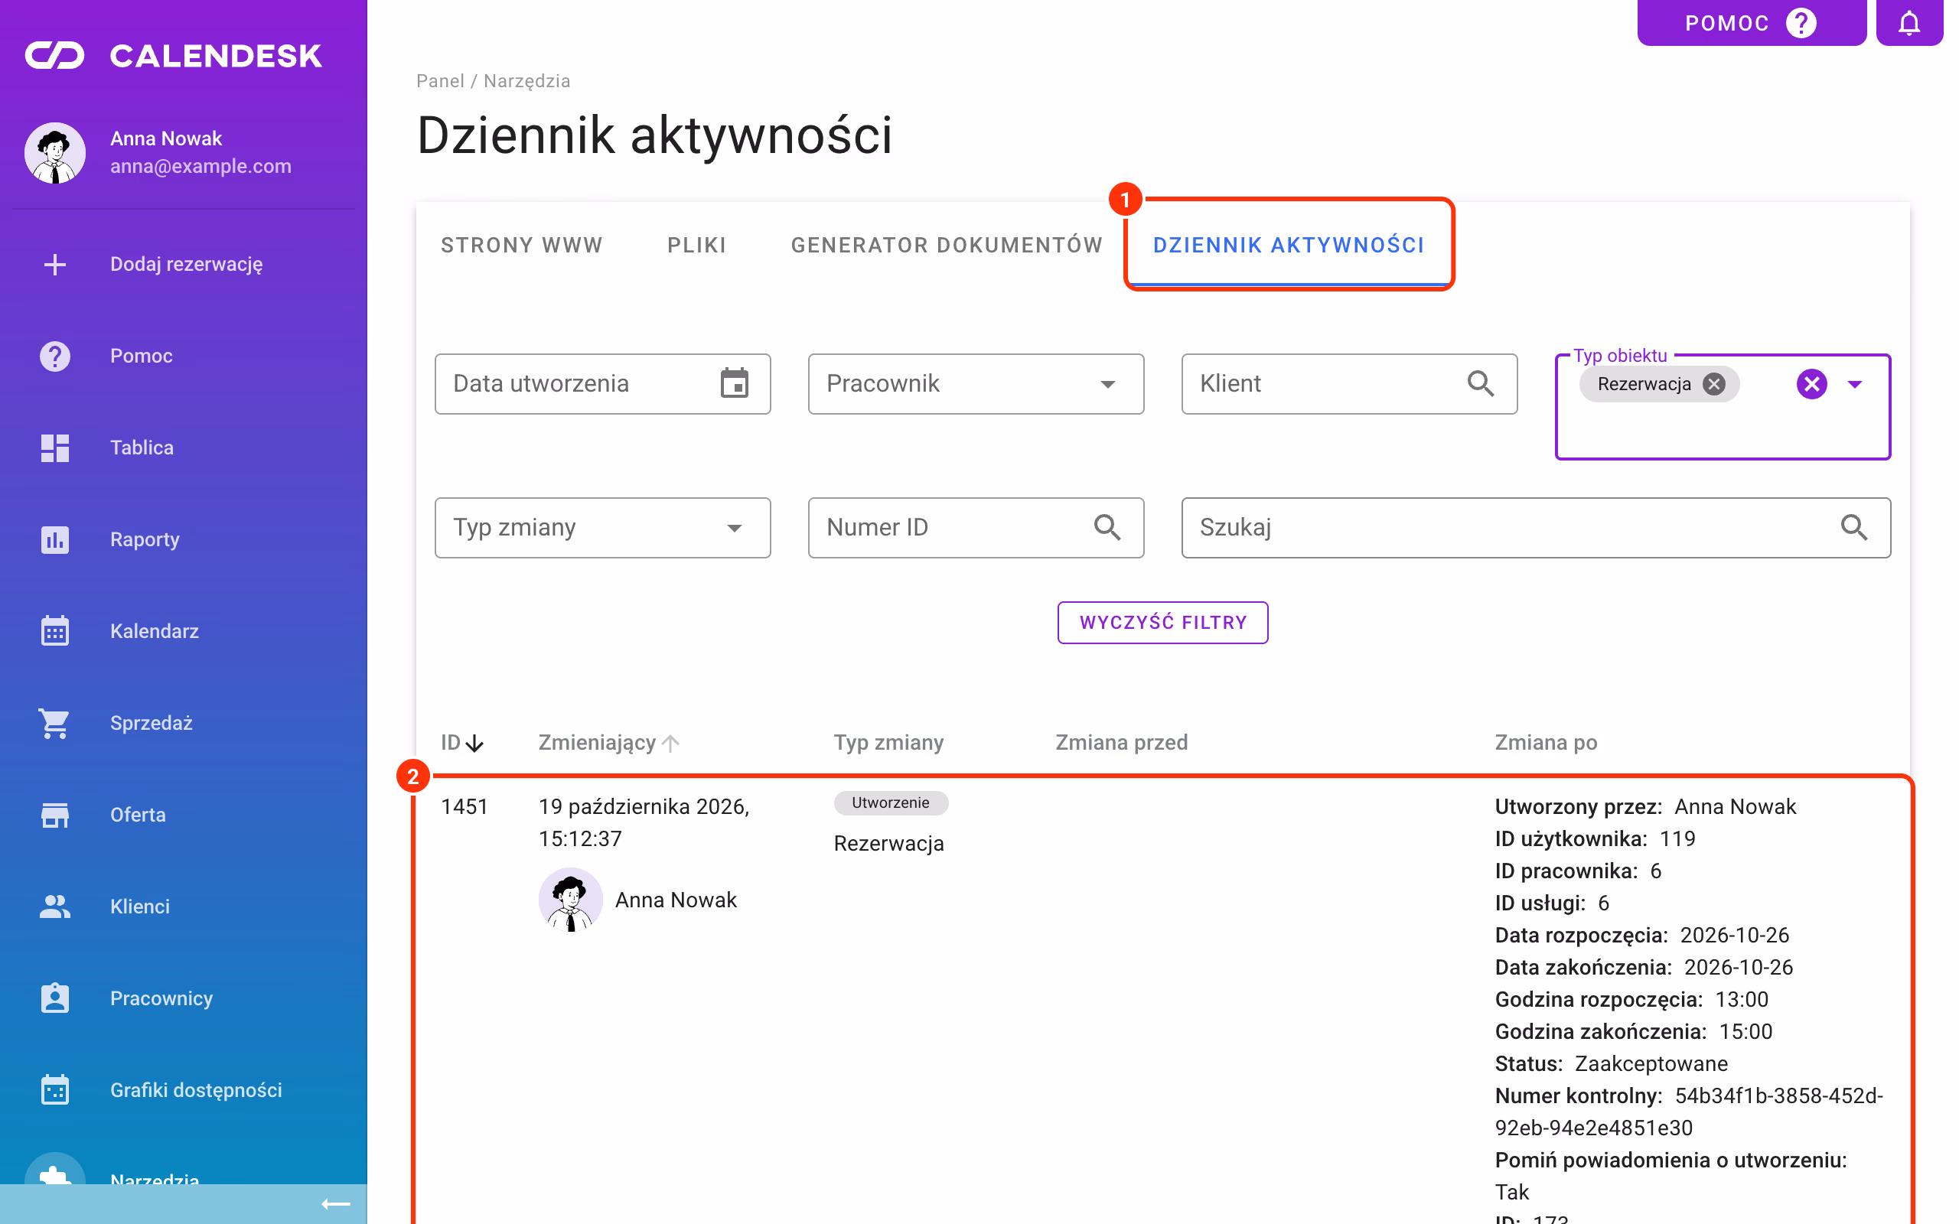The image size is (1959, 1224).
Task: Open the date picker calendar icon in Data utworzenia
Action: 734,383
